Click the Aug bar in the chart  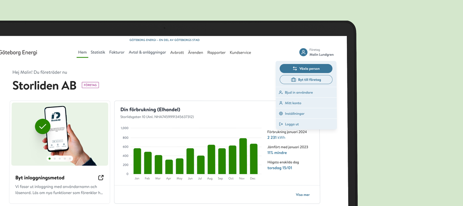(211, 159)
